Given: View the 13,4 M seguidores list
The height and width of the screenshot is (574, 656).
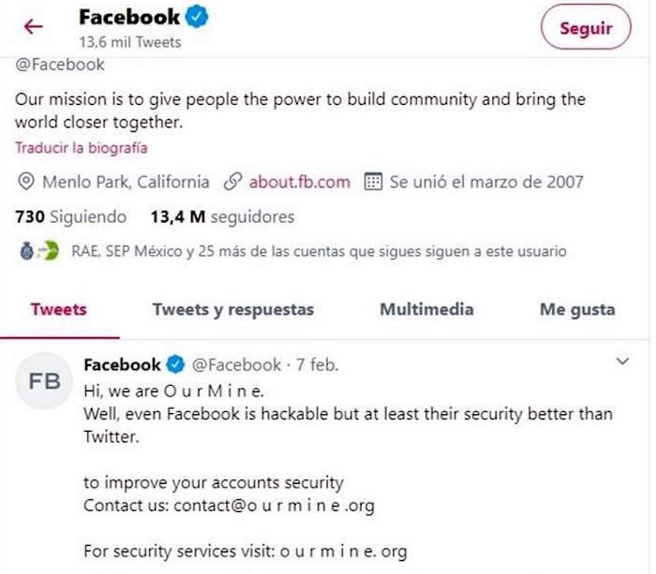Looking at the screenshot, I should (x=222, y=217).
